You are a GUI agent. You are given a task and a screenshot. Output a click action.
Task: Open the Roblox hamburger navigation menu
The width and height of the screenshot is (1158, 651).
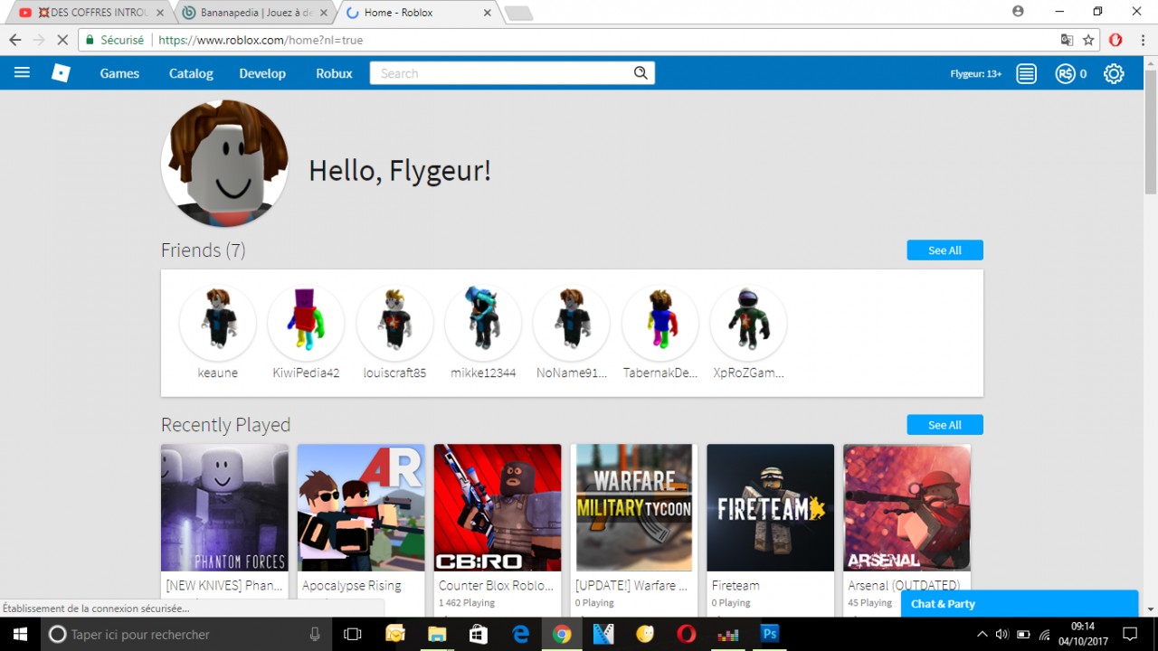coord(22,72)
